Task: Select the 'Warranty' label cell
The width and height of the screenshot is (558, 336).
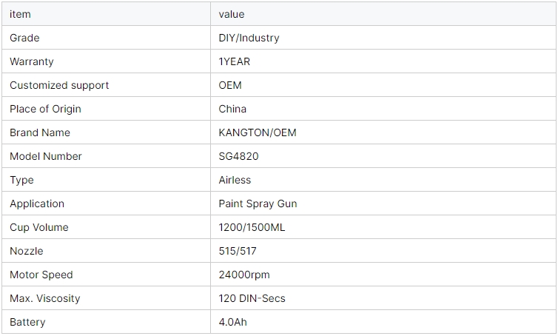Action: point(32,61)
